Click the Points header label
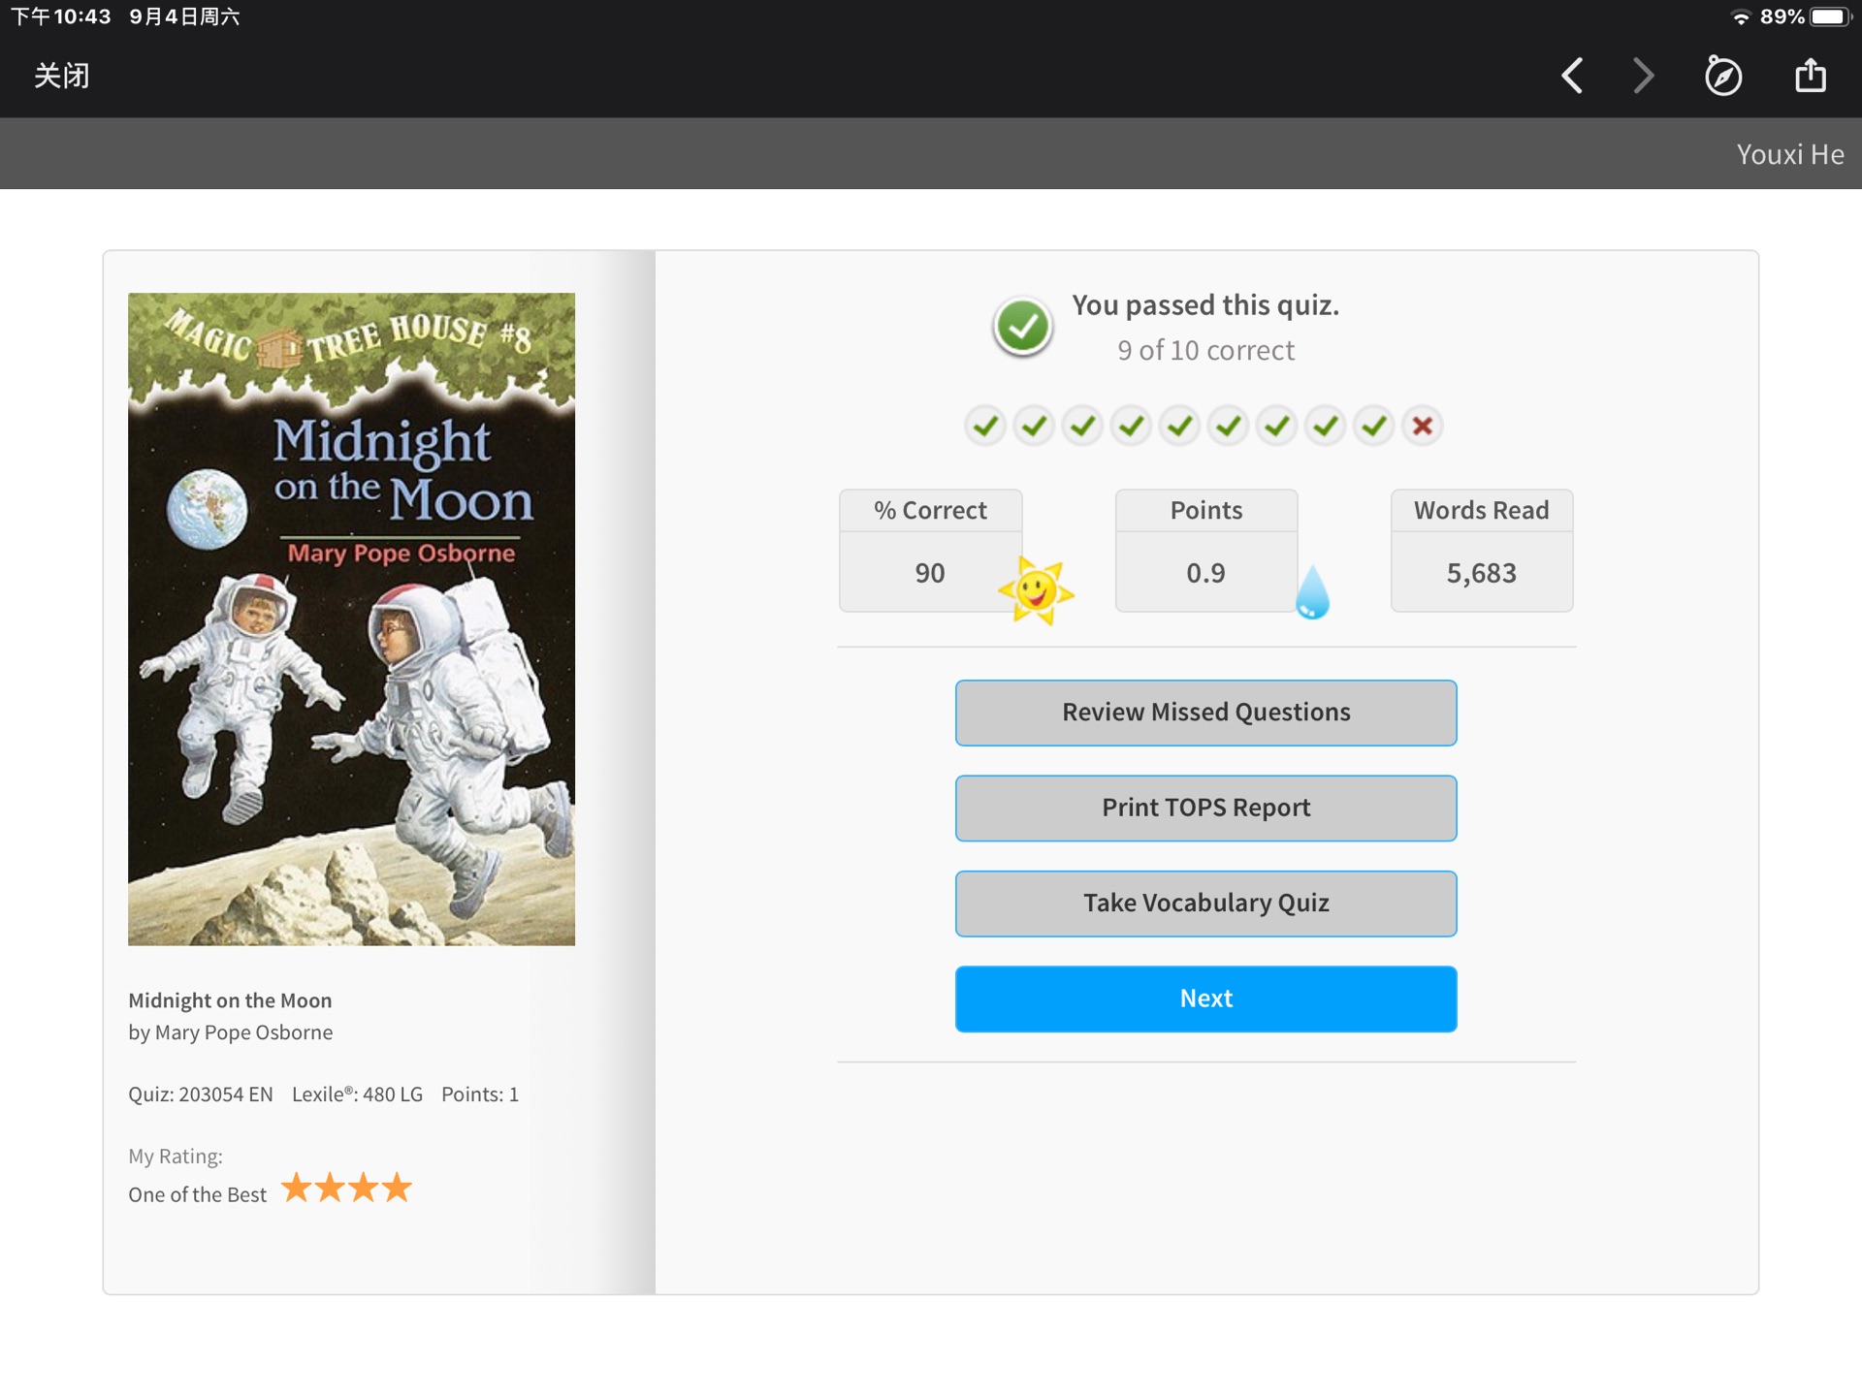The height and width of the screenshot is (1396, 1862). tap(1205, 510)
